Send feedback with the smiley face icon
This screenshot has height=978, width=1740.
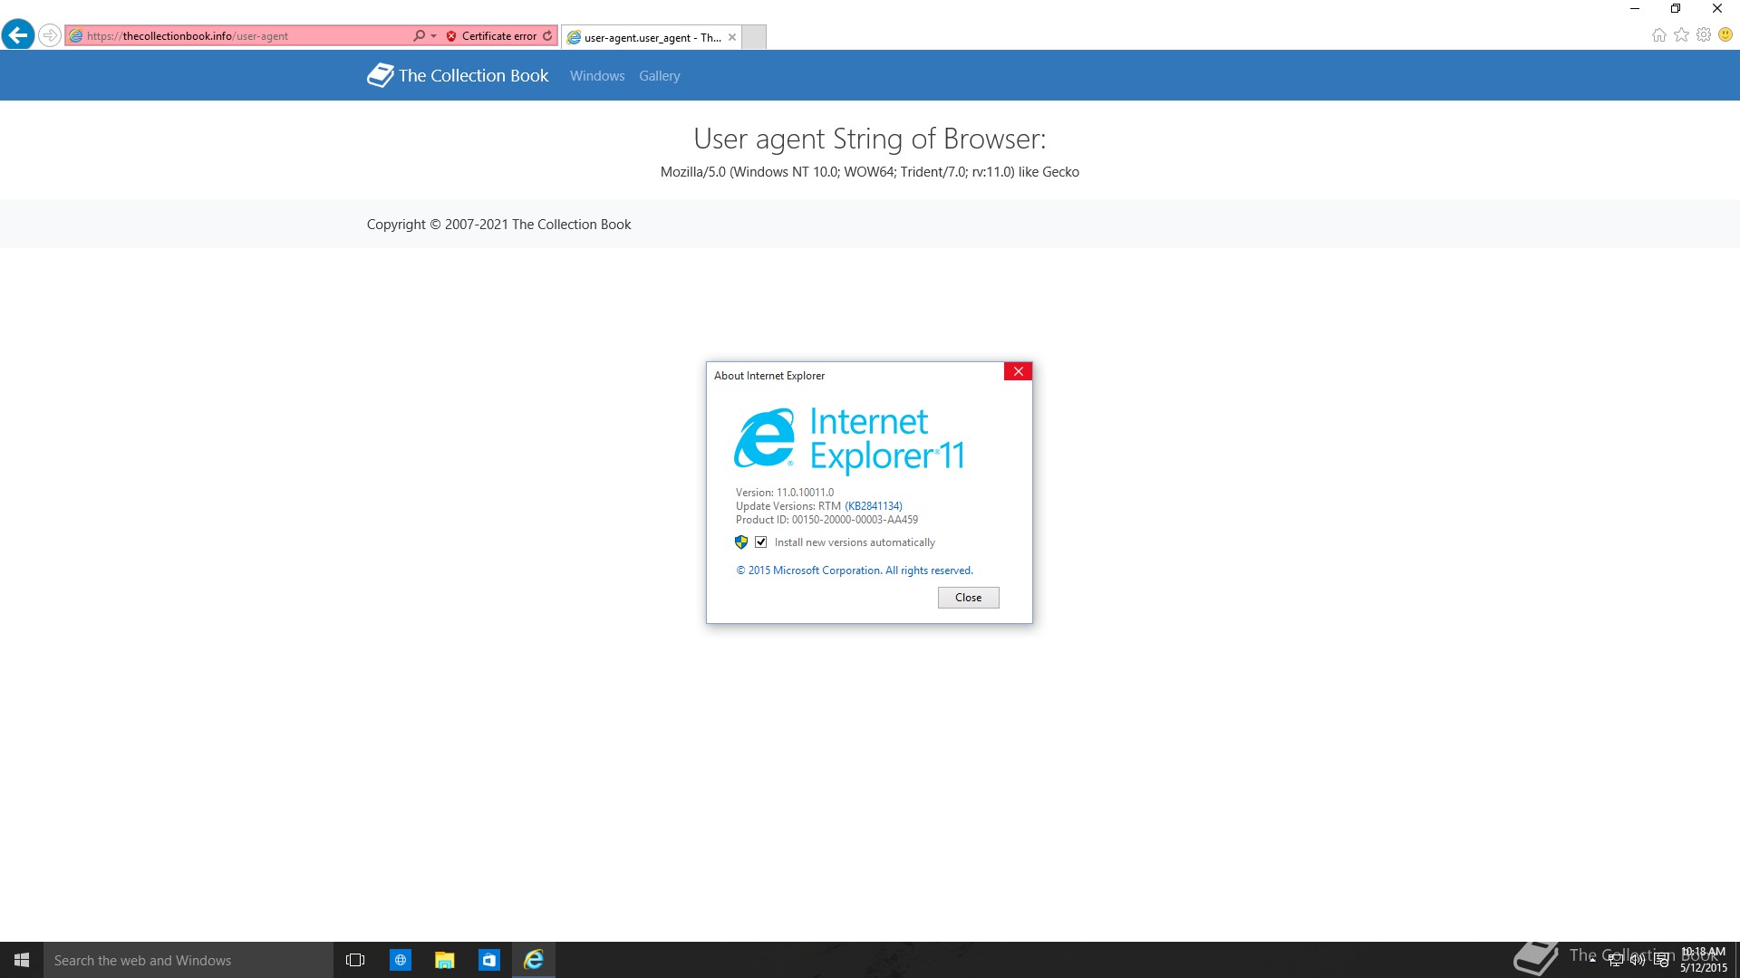(x=1725, y=35)
